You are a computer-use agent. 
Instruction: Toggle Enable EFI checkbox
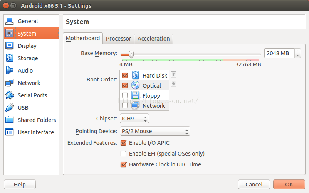[123, 154]
